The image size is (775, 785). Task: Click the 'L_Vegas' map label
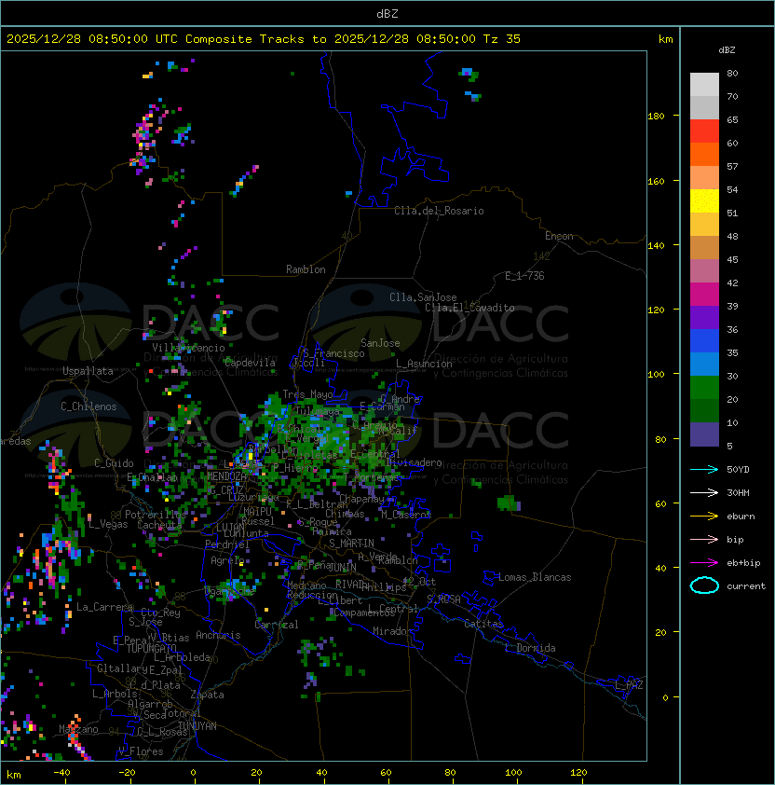point(108,524)
